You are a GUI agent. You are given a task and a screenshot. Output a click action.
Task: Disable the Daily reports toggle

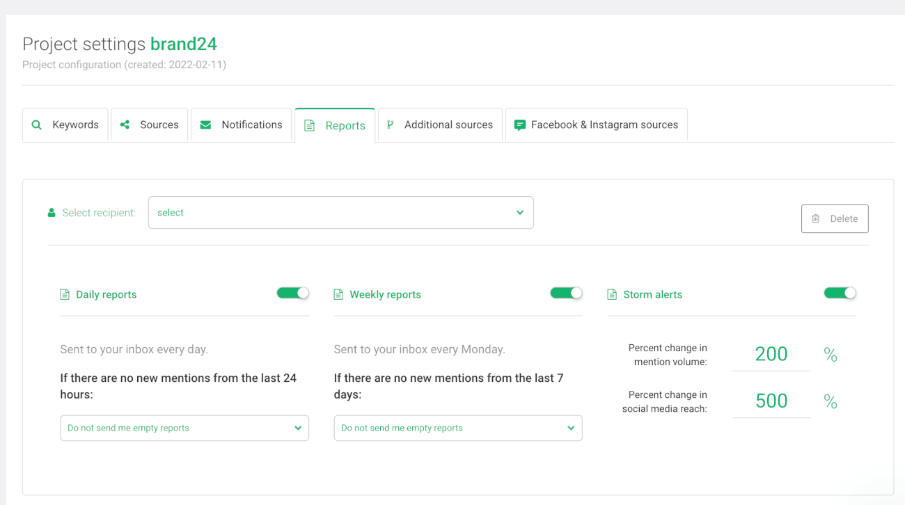(x=292, y=293)
